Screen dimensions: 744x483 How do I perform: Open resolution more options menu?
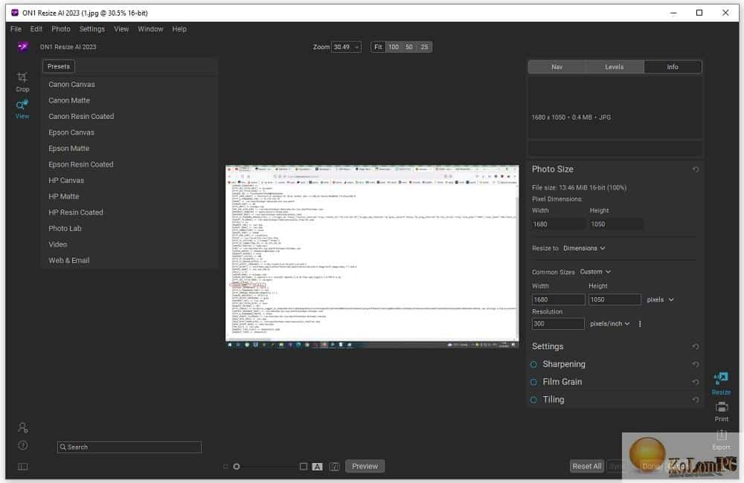click(640, 324)
